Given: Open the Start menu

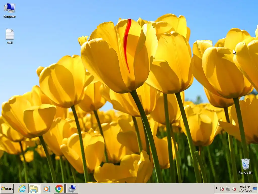Looking at the screenshot, I should [x=7, y=188].
